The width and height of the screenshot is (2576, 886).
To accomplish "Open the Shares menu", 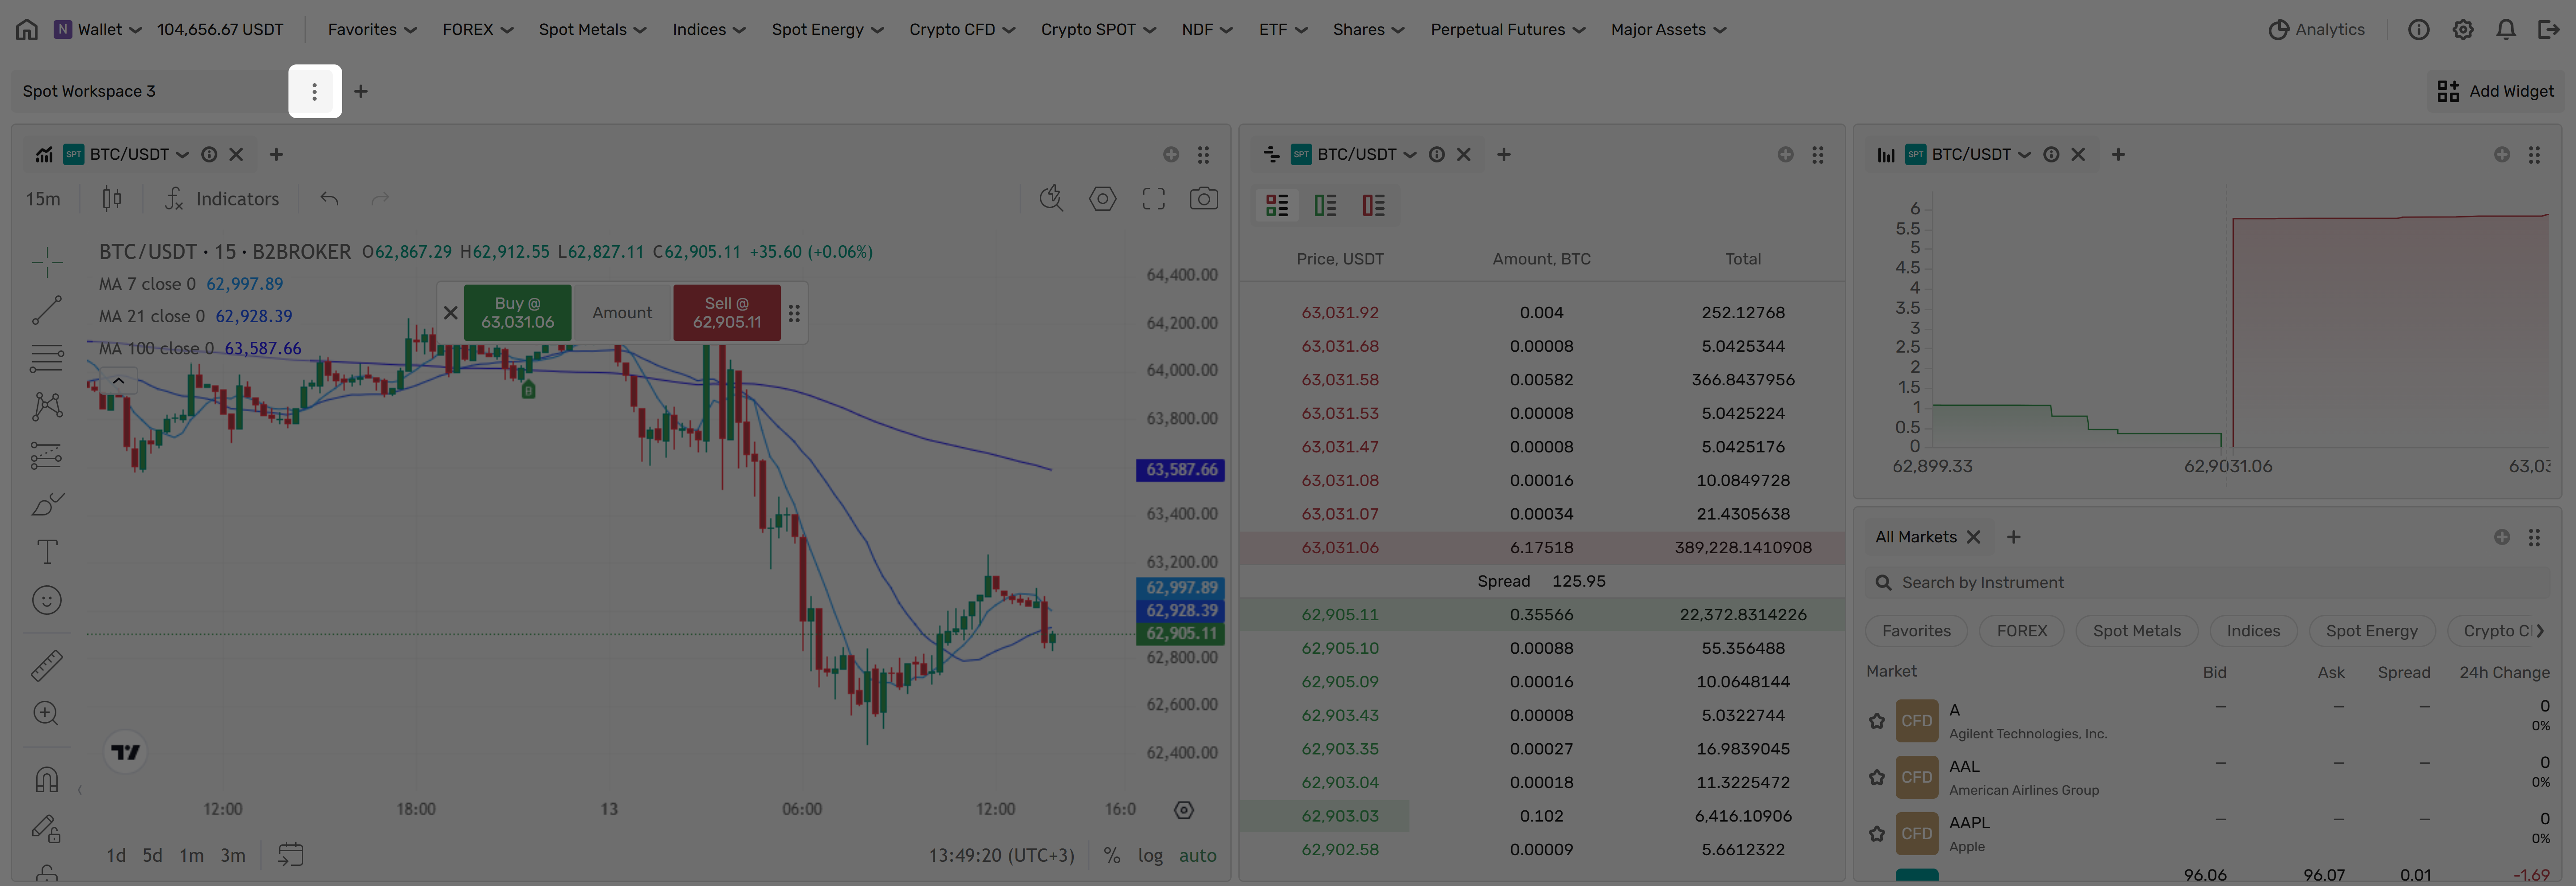I will tap(1368, 30).
